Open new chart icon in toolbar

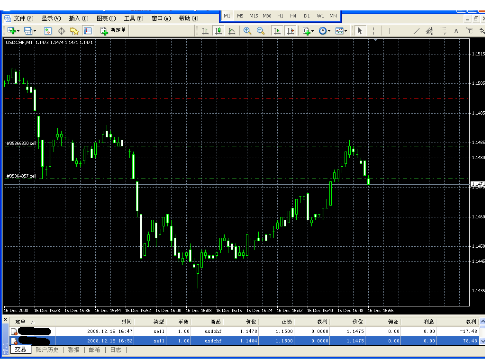click(x=11, y=31)
